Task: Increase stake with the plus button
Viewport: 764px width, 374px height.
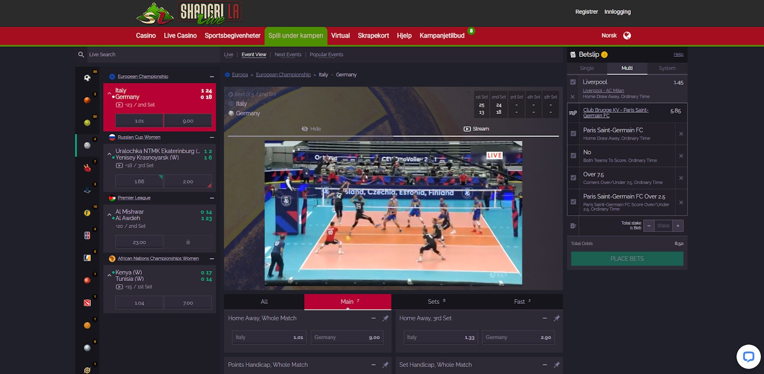Action: 678,226
